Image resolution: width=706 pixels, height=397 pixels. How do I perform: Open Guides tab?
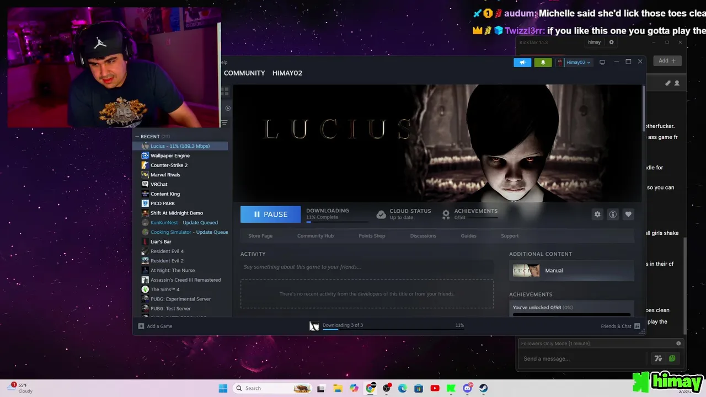468,236
